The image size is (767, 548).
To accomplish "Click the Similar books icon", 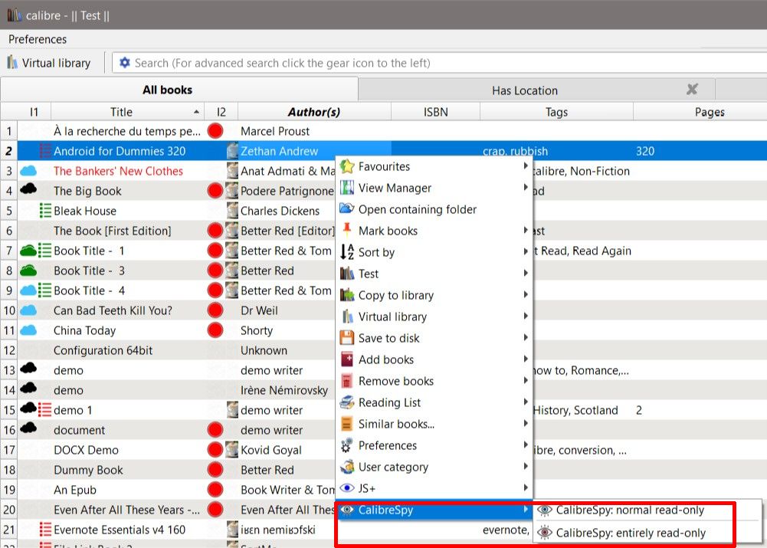I will point(347,424).
